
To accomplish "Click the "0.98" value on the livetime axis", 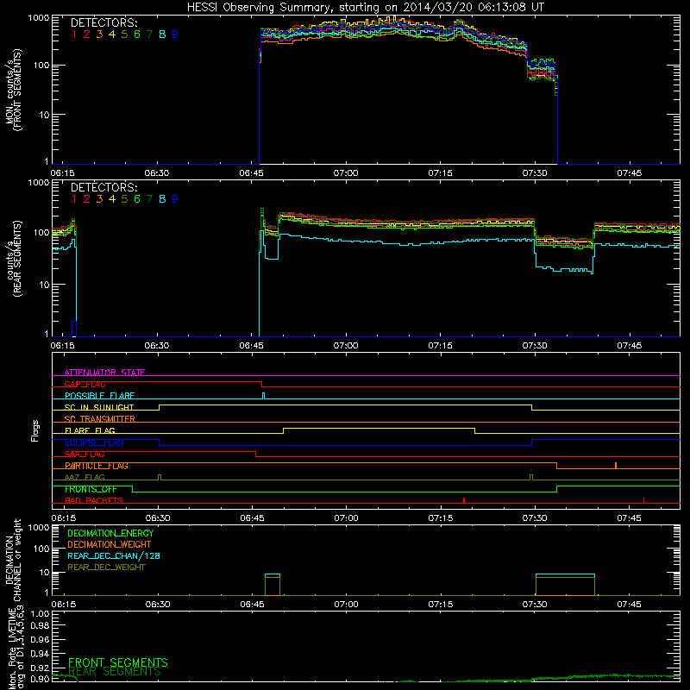I will [40, 625].
